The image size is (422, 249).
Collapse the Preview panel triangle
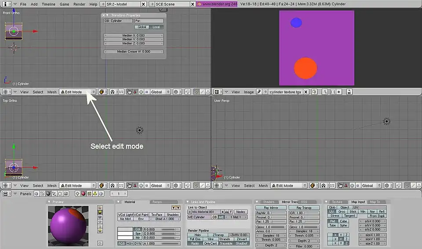(x=49, y=202)
